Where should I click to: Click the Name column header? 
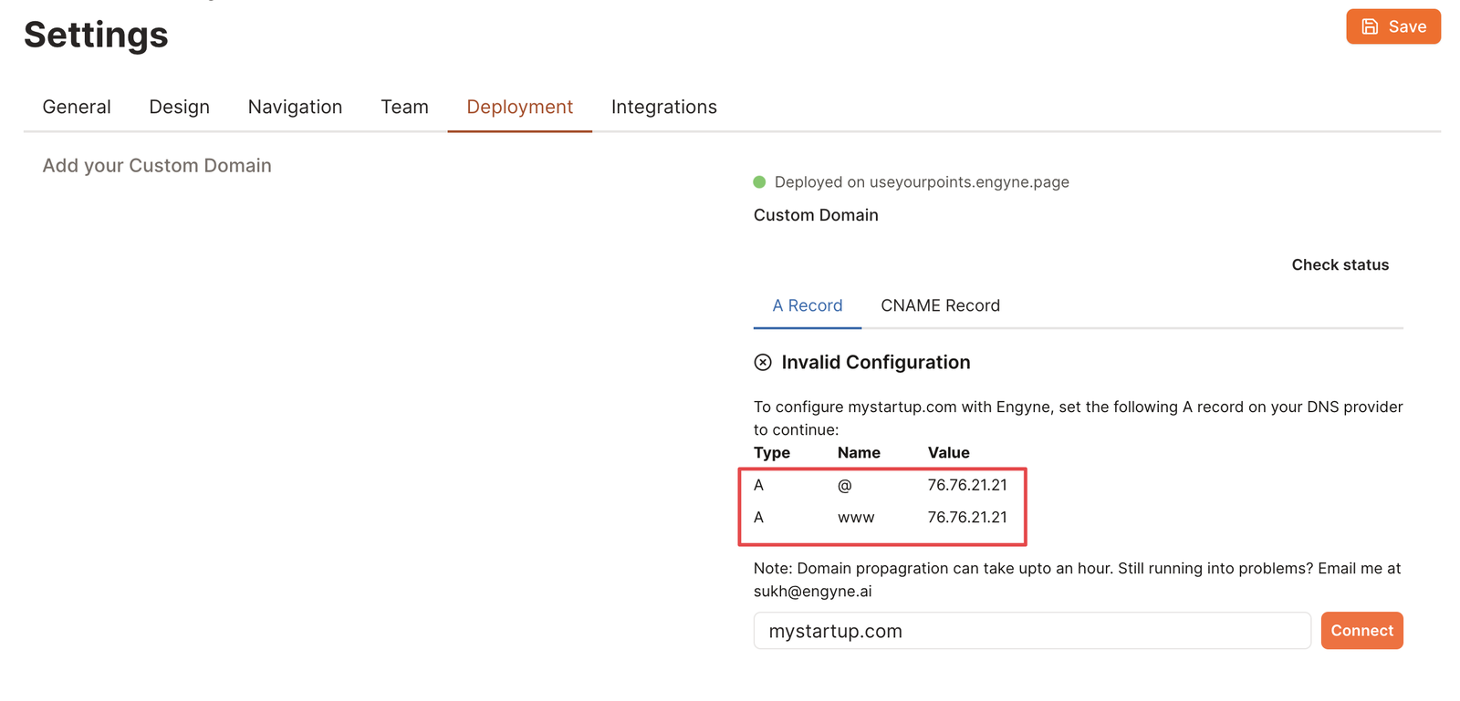click(x=859, y=452)
